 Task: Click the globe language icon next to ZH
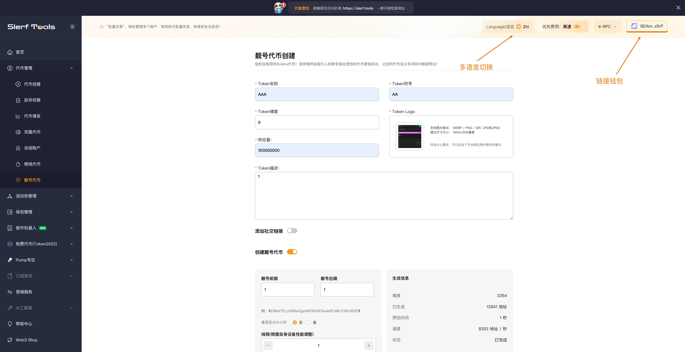tap(519, 27)
